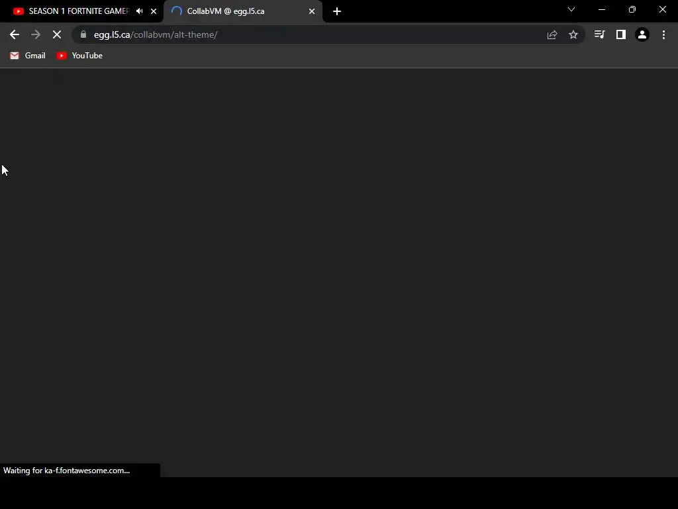Close the SEASON 1 FORTNITE tab
Image resolution: width=678 pixels, height=509 pixels.
[x=154, y=11]
